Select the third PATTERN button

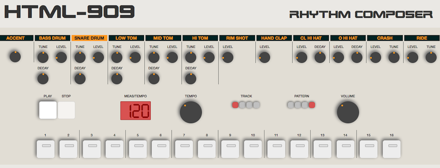(305, 105)
